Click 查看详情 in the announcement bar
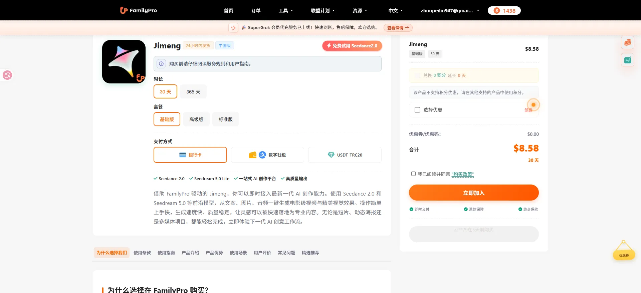The height and width of the screenshot is (293, 641). 398,28
